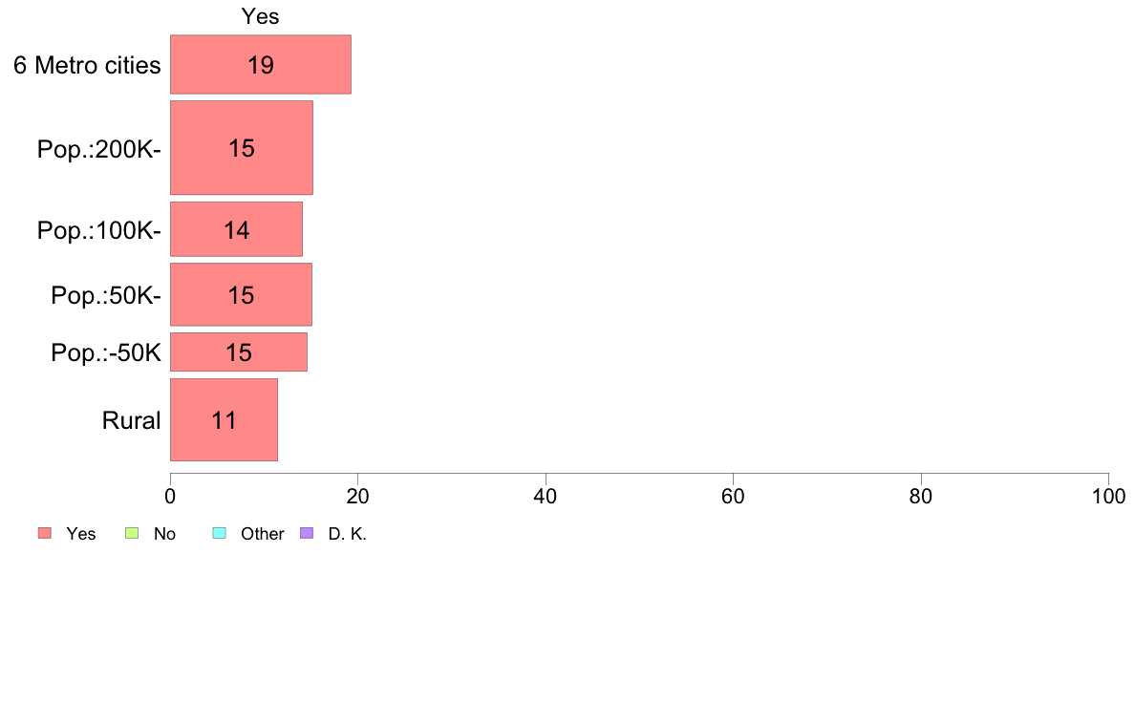Select the Rural bar showing 11
This screenshot has width=1135, height=703.
(224, 420)
